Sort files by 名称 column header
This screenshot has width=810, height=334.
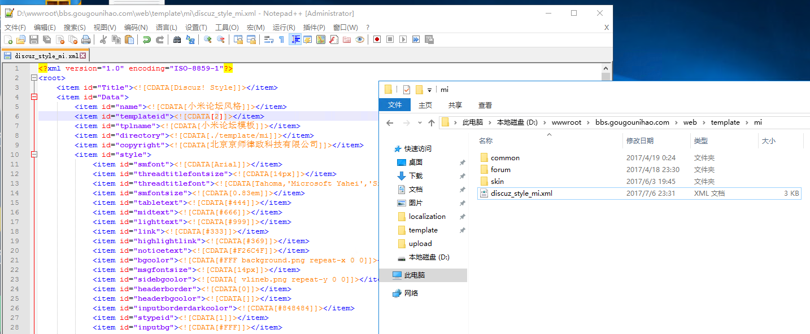pos(486,140)
